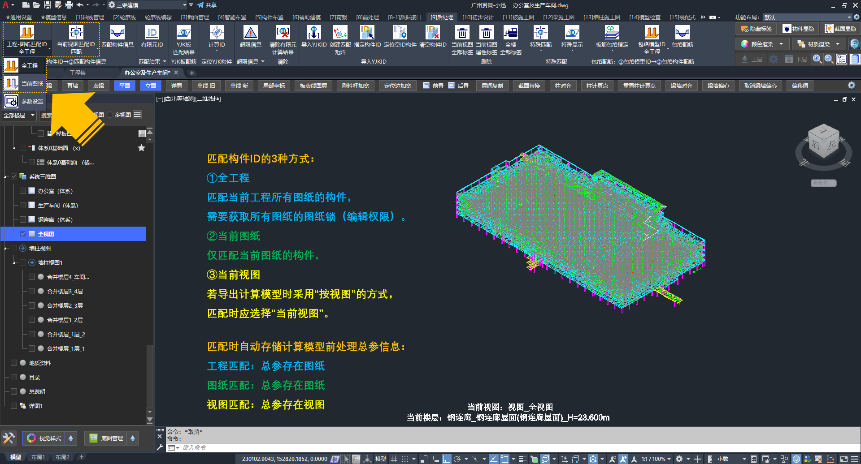The height and width of the screenshot is (464, 861).
Task: Click the 匹配构件信息 ribbon icon
Action: (117, 33)
